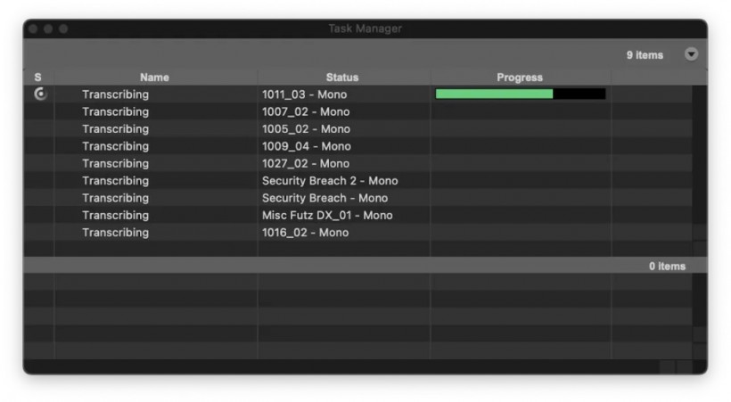Click the Task Manager title bar
This screenshot has width=731, height=402.
365,29
